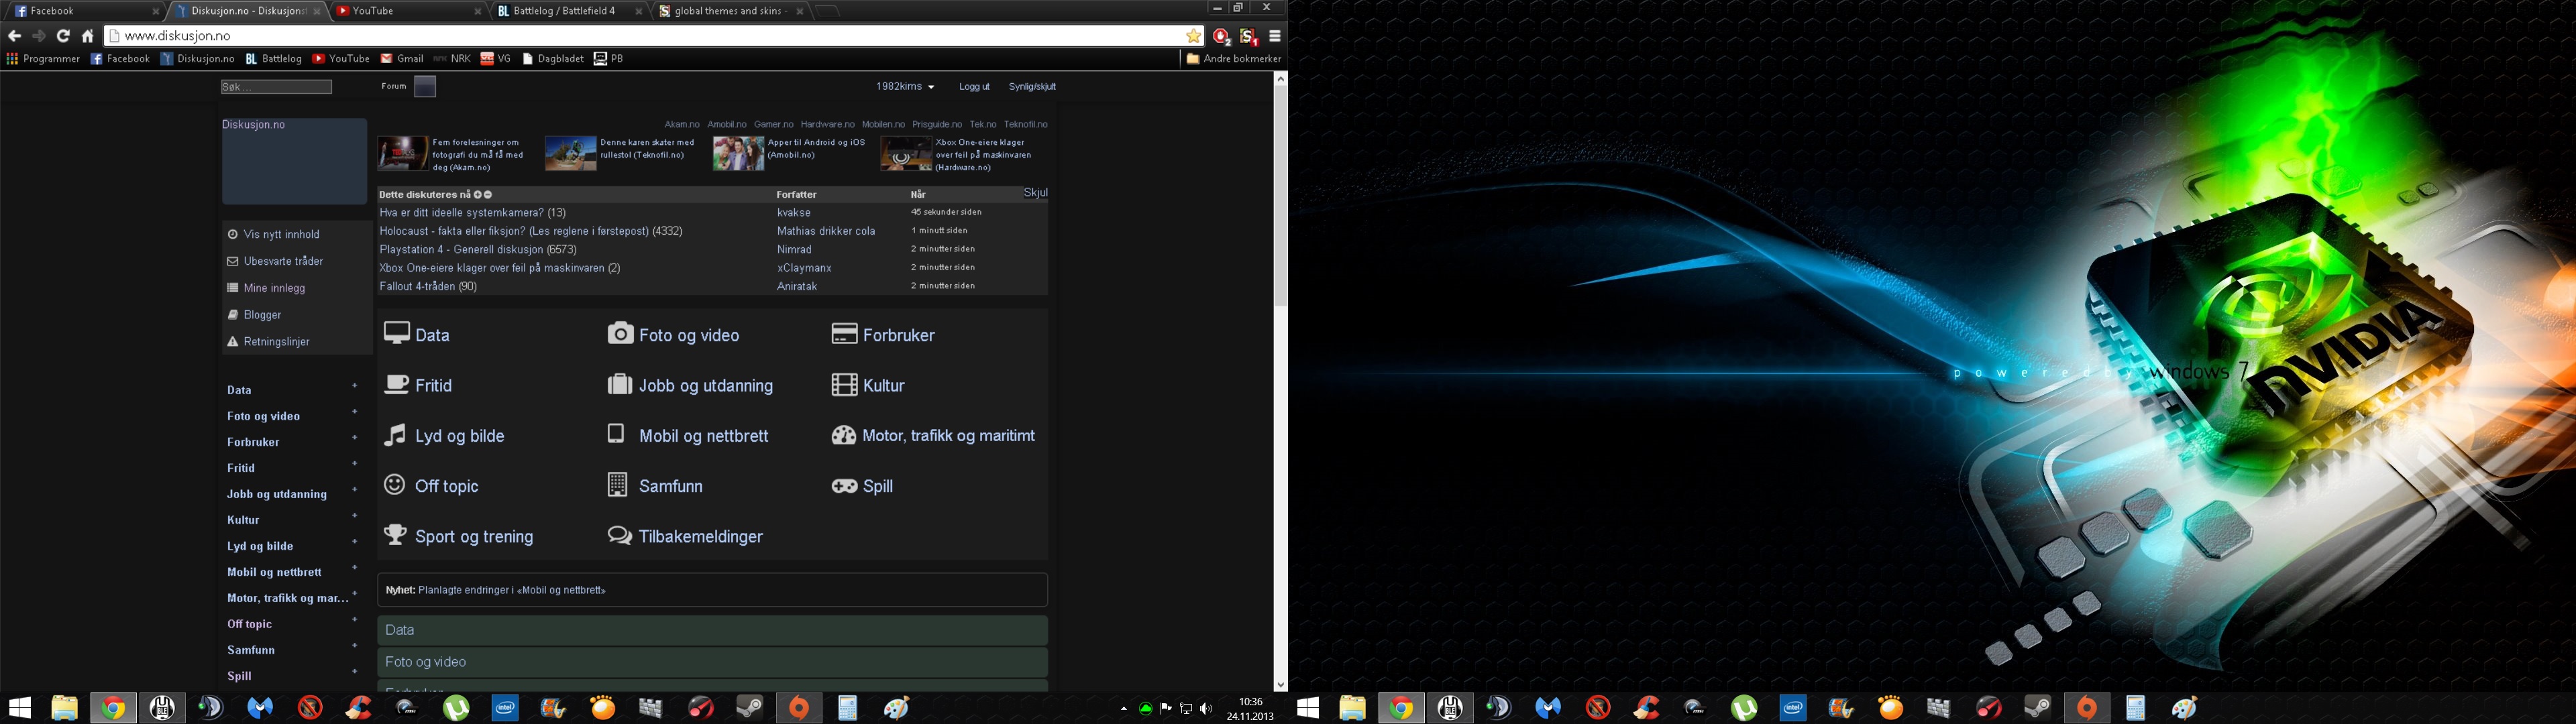Click the scrollbar's up arrow
Screen dimensions: 2576x724
pyautogui.click(x=1280, y=78)
